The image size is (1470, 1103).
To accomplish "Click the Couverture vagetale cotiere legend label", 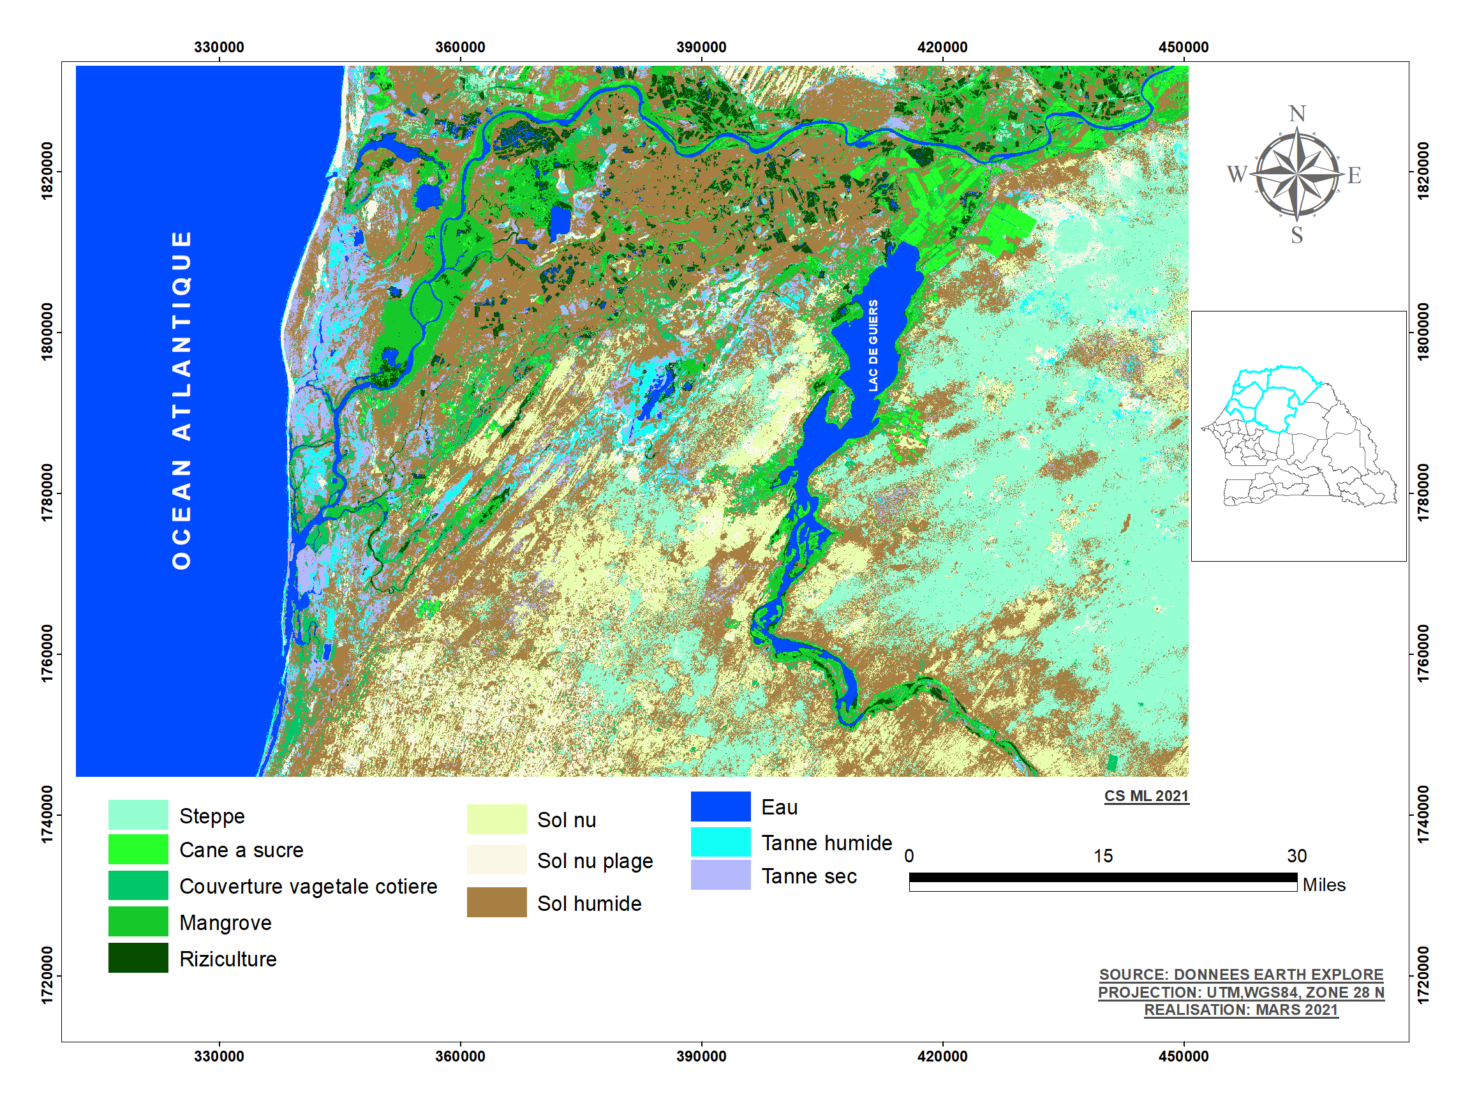I will pos(308,886).
